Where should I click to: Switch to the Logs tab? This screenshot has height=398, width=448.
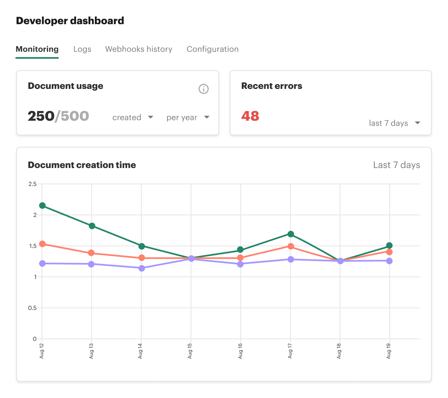(x=82, y=49)
